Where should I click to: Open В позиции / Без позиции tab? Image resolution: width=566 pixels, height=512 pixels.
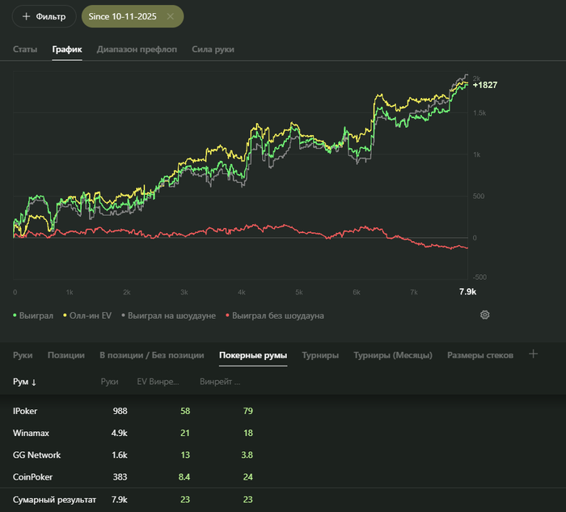click(152, 355)
